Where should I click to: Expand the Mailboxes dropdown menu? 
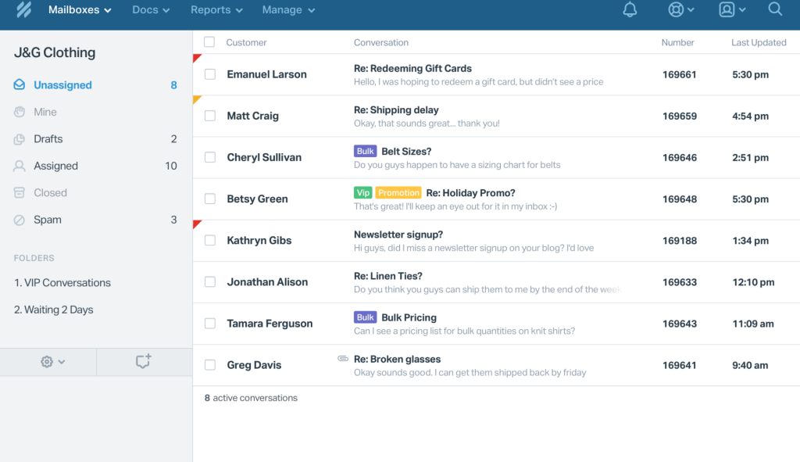80,9
